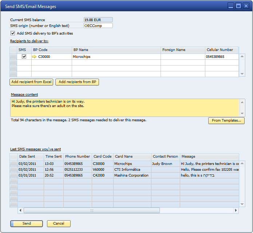Click the Cellular Number column header
Screen dimensions: 253x233
(x=222, y=50)
